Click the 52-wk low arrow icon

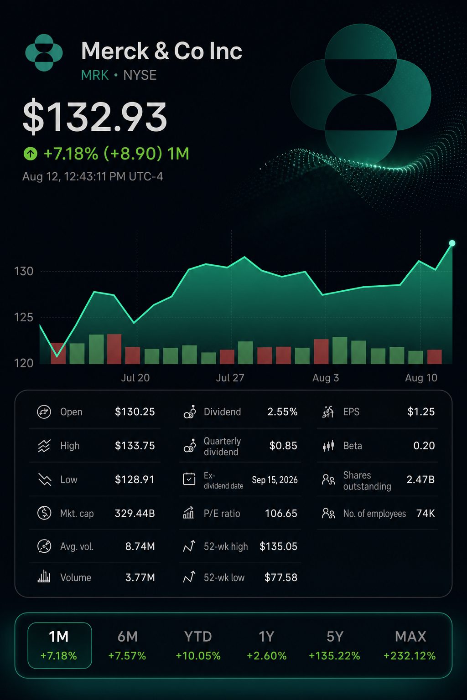click(x=189, y=577)
